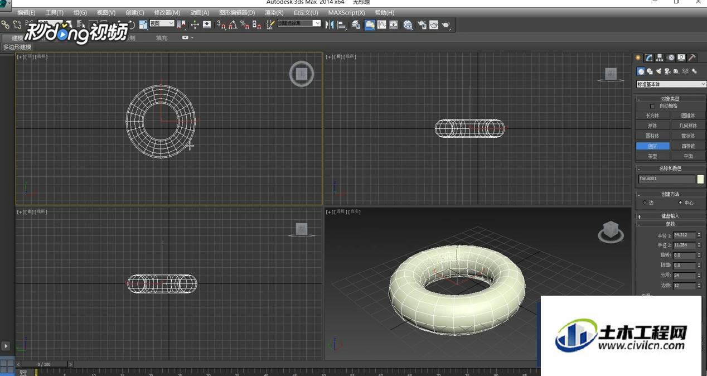The image size is (707, 376).
Task: Switch to the Modify panel icon
Action: [648, 57]
